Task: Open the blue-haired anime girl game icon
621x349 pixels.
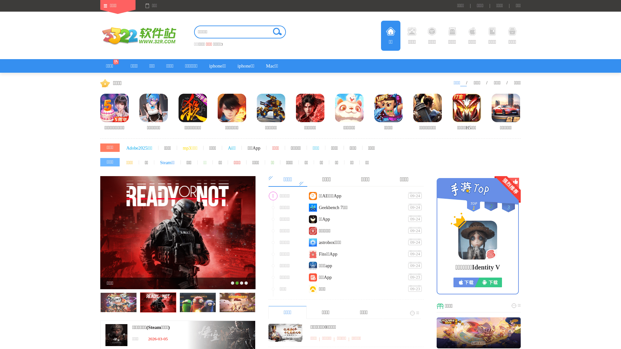Action: tap(154, 108)
